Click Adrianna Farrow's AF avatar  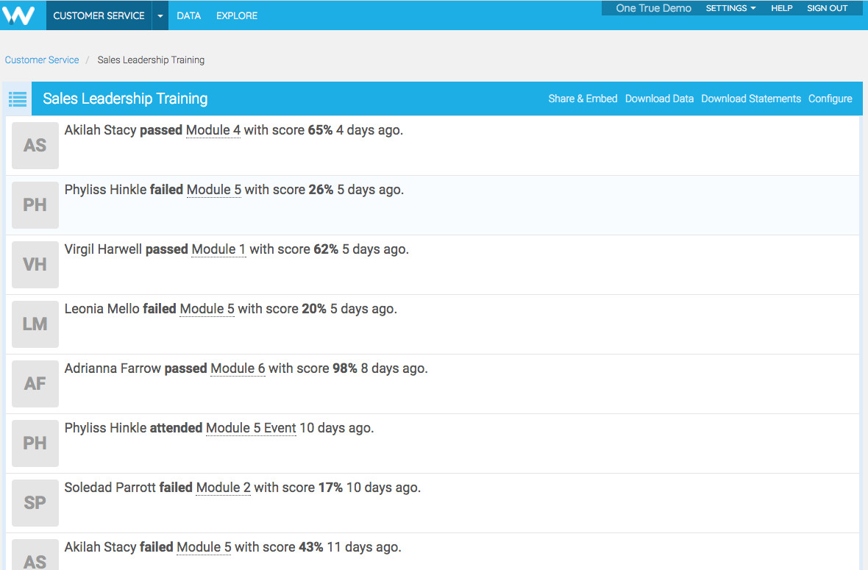coord(35,384)
